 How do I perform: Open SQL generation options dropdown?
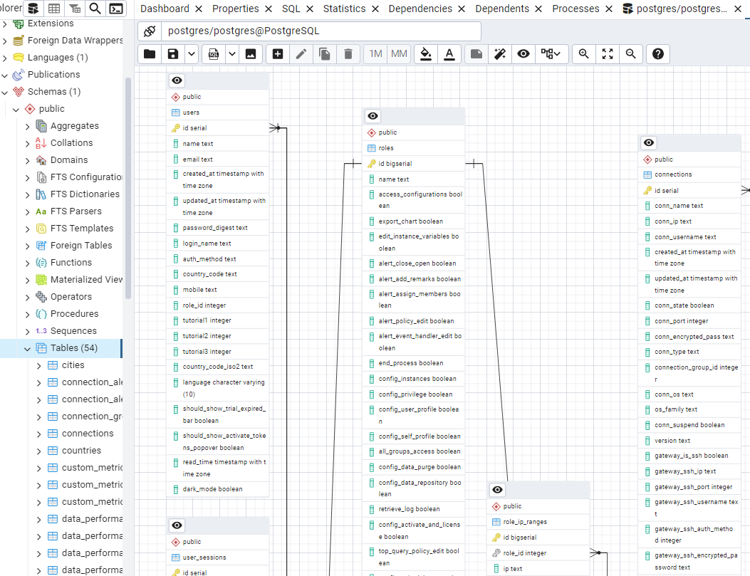[232, 54]
